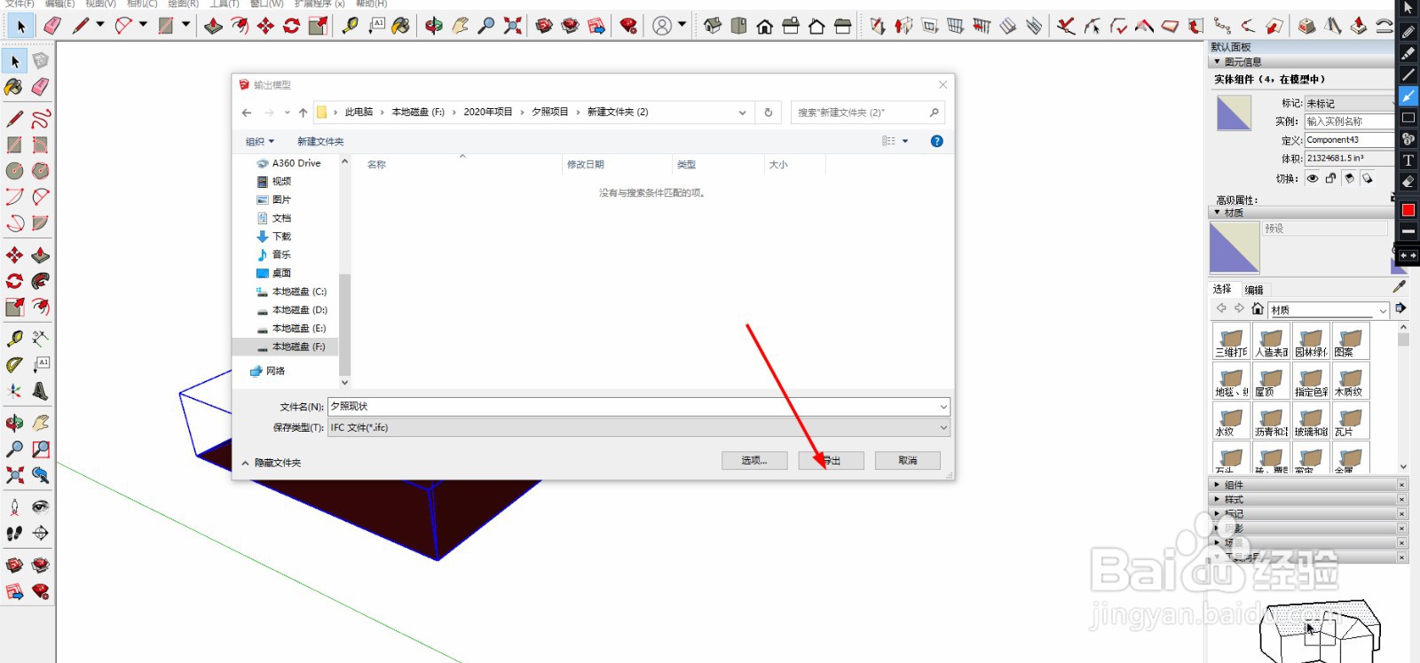Switch to the Iso view icon
Image resolution: width=1420 pixels, height=663 pixels.
[x=713, y=26]
